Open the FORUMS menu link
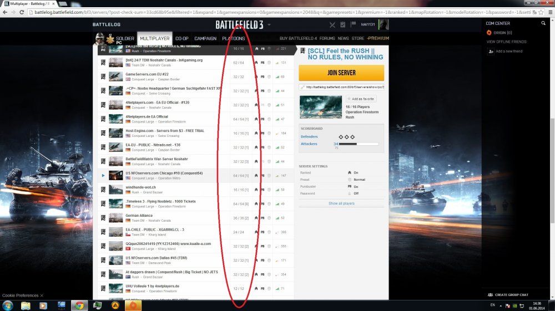The width and height of the screenshot is (555, 311). coord(327,38)
